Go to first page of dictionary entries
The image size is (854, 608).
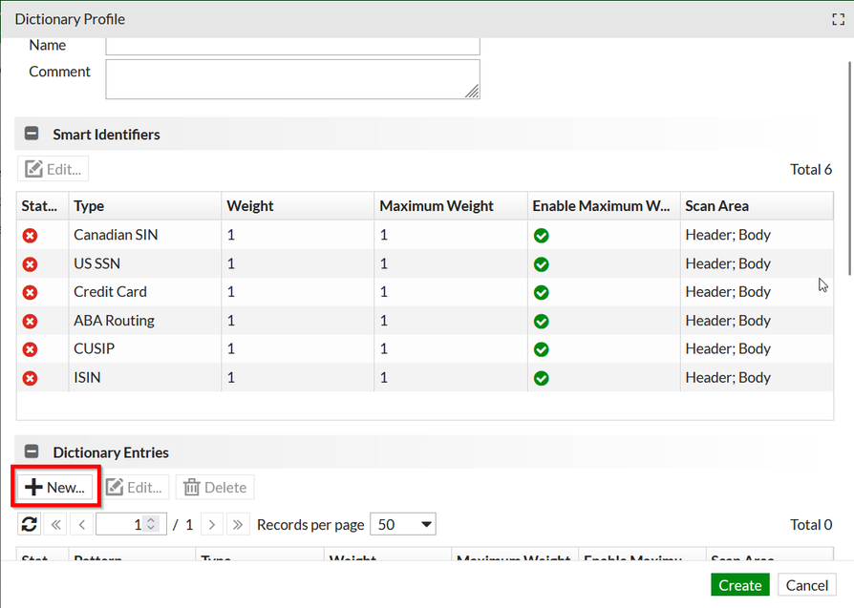coord(56,524)
